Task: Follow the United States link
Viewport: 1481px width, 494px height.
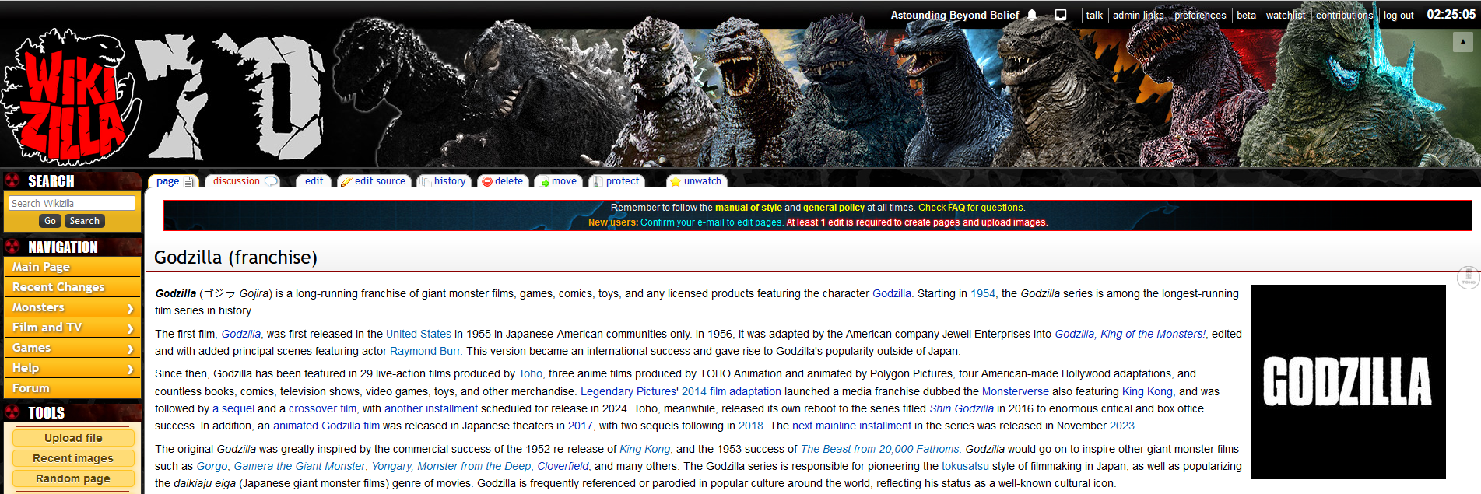Action: click(419, 334)
